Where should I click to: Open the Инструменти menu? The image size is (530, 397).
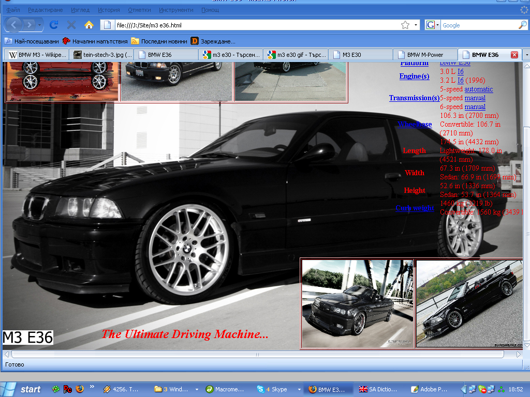click(x=176, y=10)
